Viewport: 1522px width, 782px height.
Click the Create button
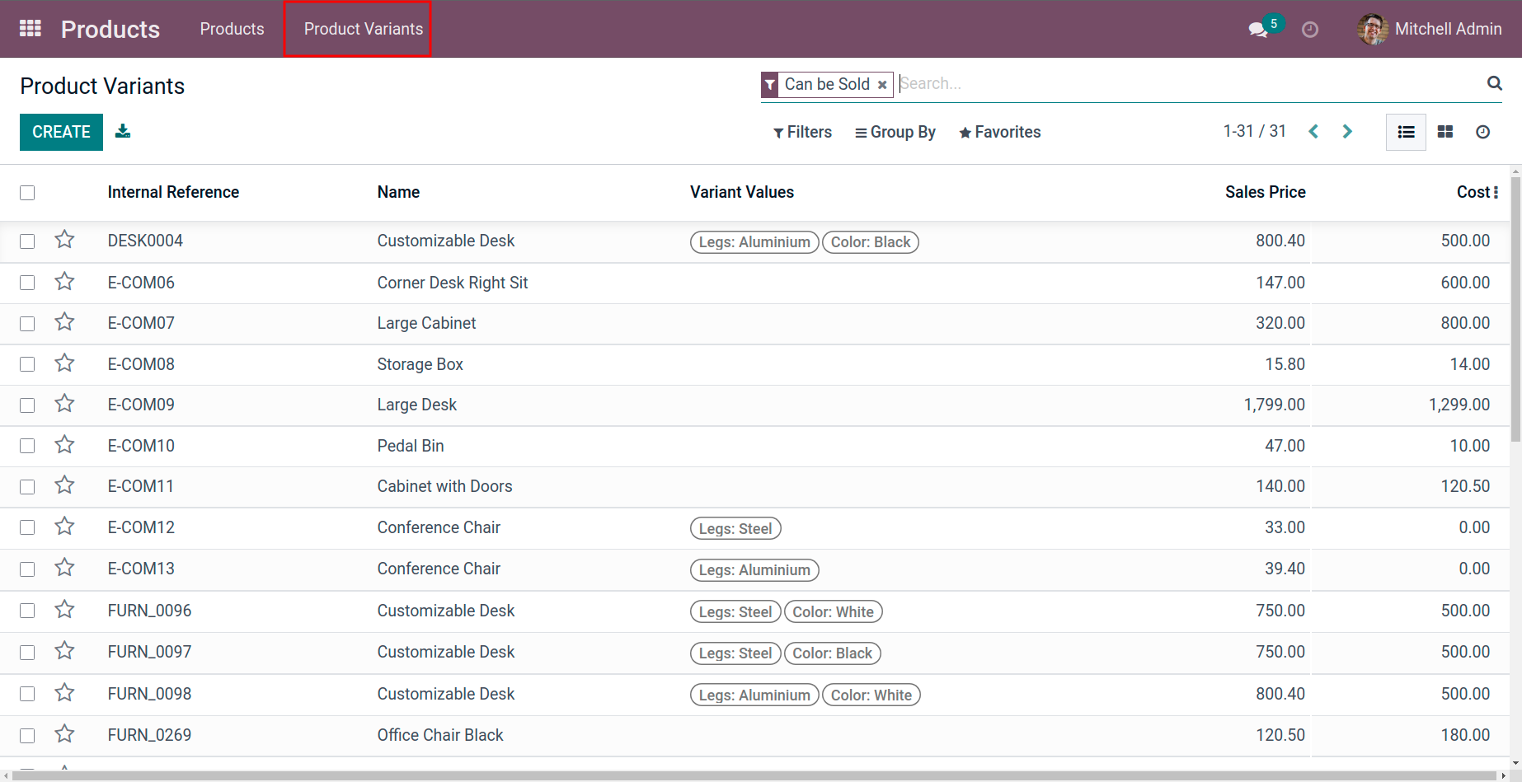pos(61,132)
